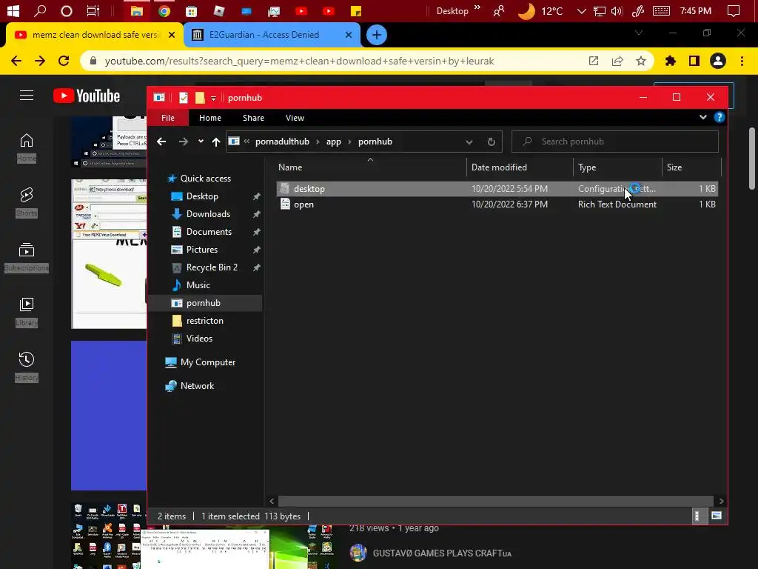The height and width of the screenshot is (569, 758).
Task: Go up one folder level in Explorer
Action: [216, 142]
